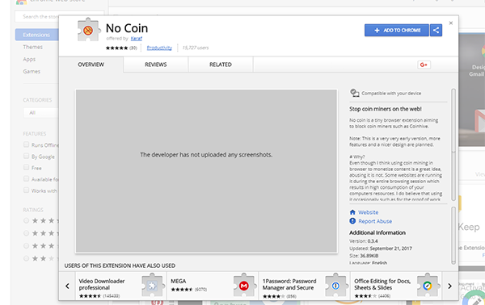
Task: Click the five-star rating of No Coin
Action: click(x=116, y=48)
